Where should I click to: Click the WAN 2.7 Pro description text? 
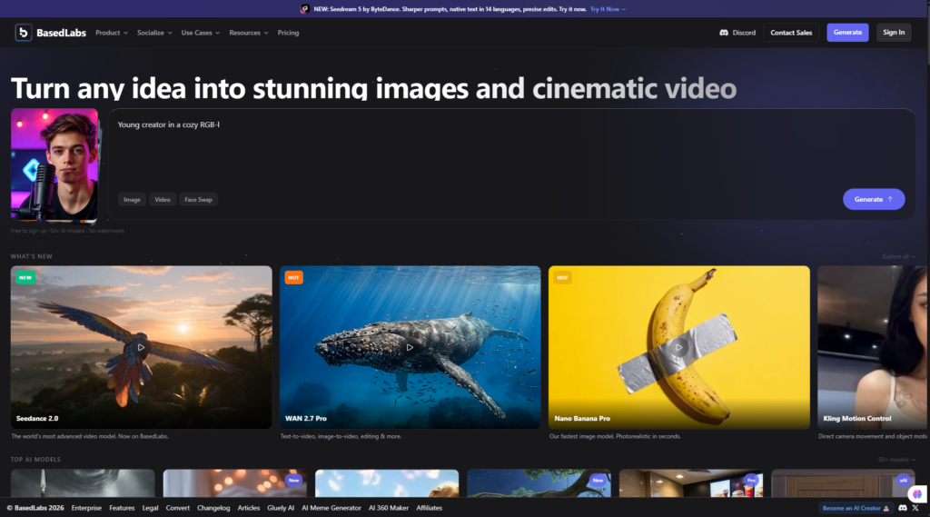pyautogui.click(x=341, y=436)
